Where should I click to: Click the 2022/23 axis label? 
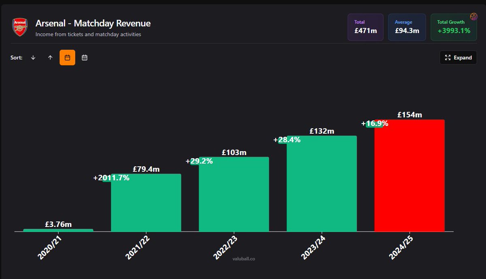225,247
